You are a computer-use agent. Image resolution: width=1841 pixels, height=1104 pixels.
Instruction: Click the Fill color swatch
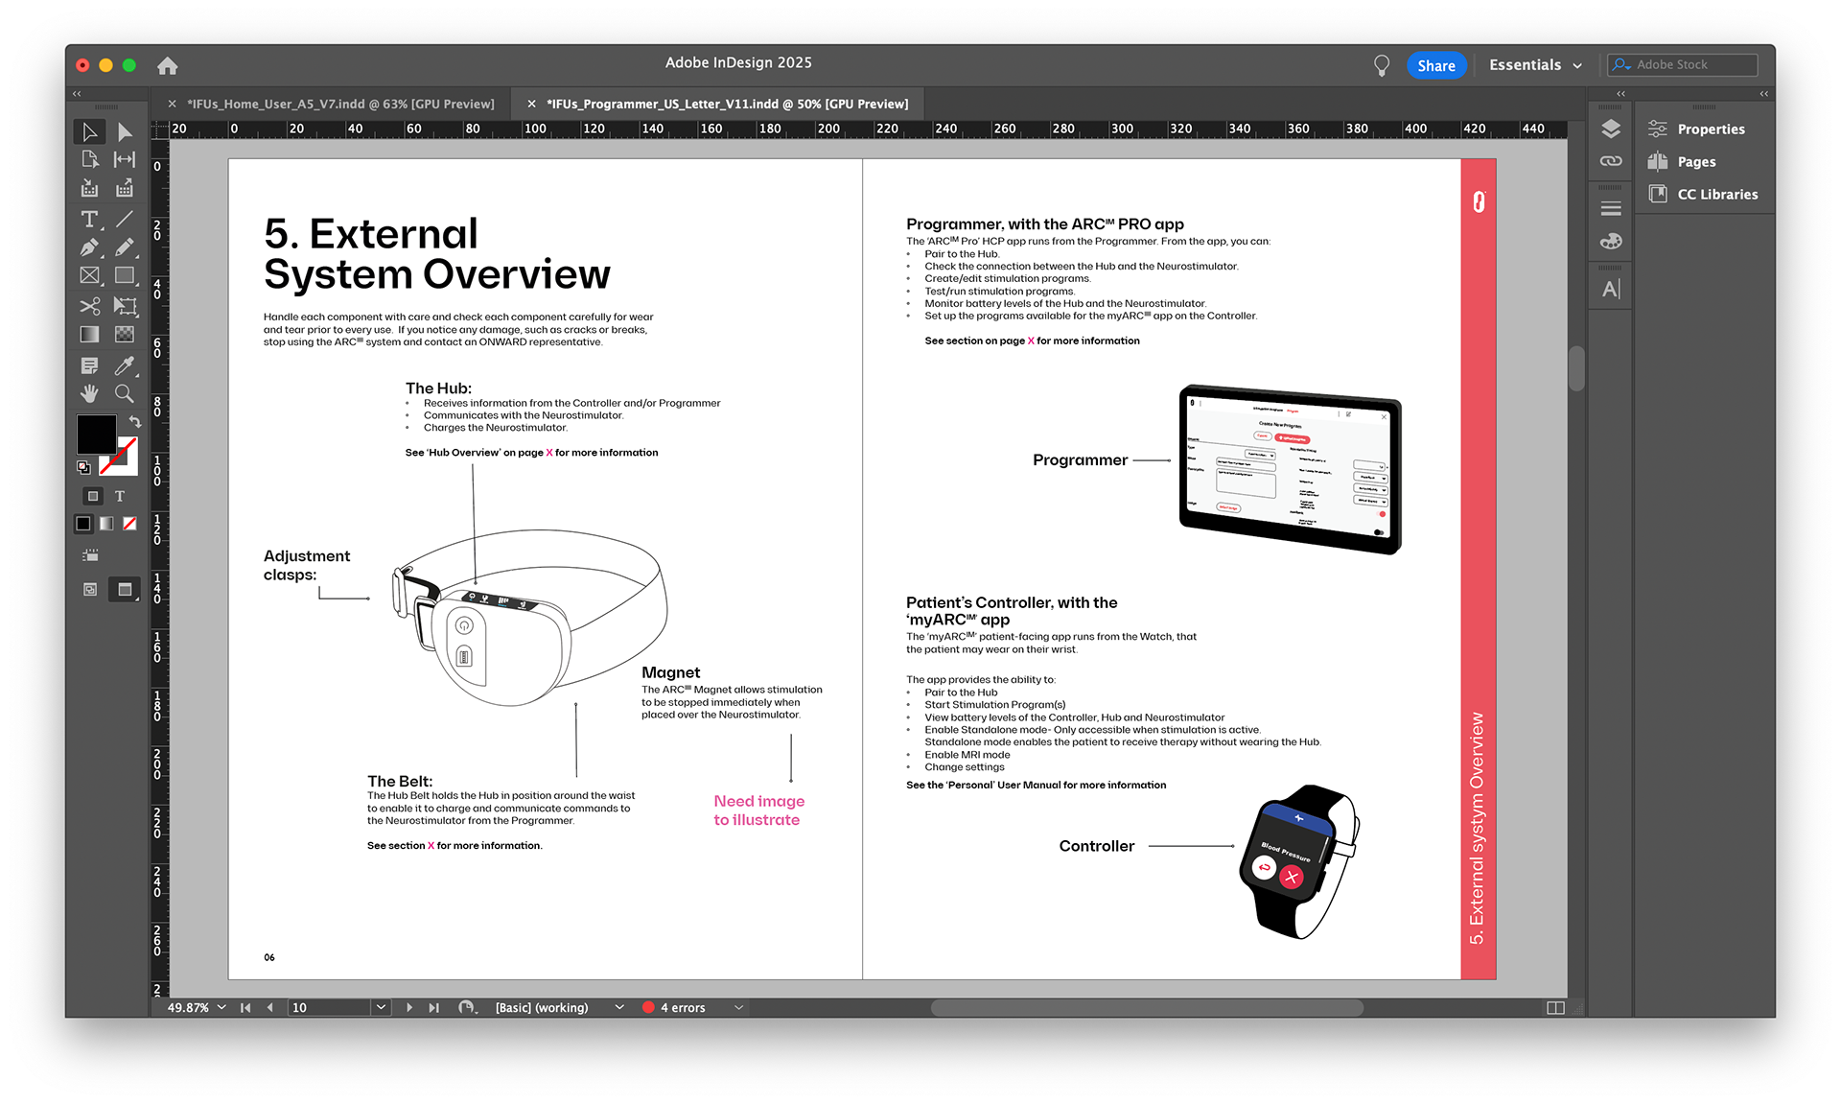[96, 434]
